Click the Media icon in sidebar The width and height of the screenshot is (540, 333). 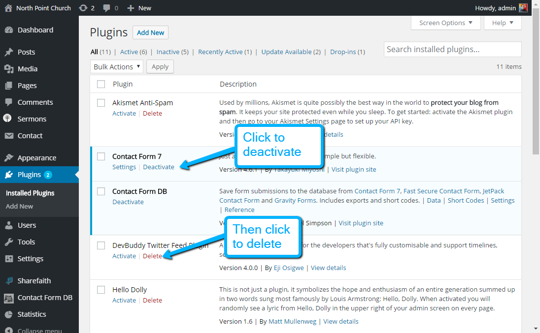point(8,69)
